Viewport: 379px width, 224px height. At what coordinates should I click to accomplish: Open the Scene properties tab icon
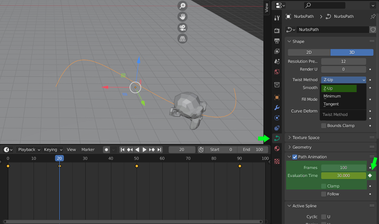click(277, 62)
